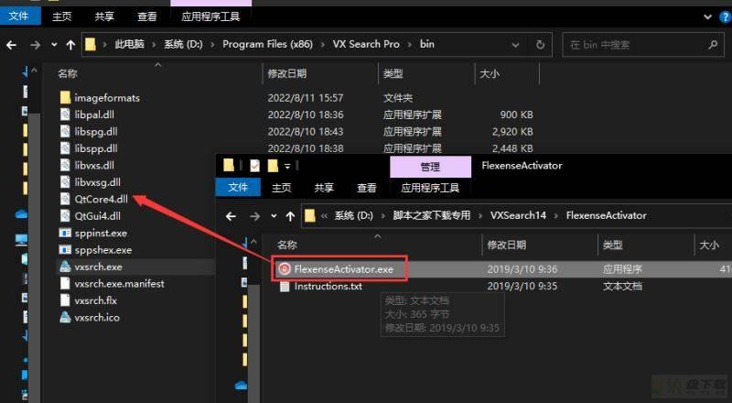Image resolution: width=732 pixels, height=403 pixels.
Task: Select the libpal.dll file icon
Action: pyautogui.click(x=65, y=114)
